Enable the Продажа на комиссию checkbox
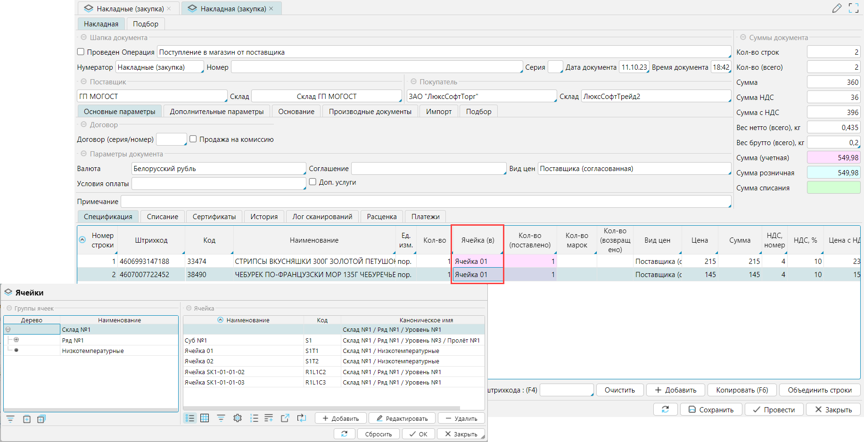 (193, 139)
